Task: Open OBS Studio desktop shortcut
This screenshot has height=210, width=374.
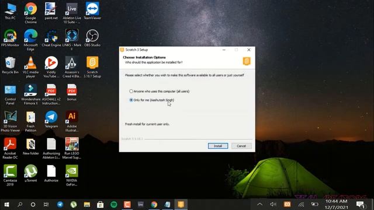Action: coord(92,38)
